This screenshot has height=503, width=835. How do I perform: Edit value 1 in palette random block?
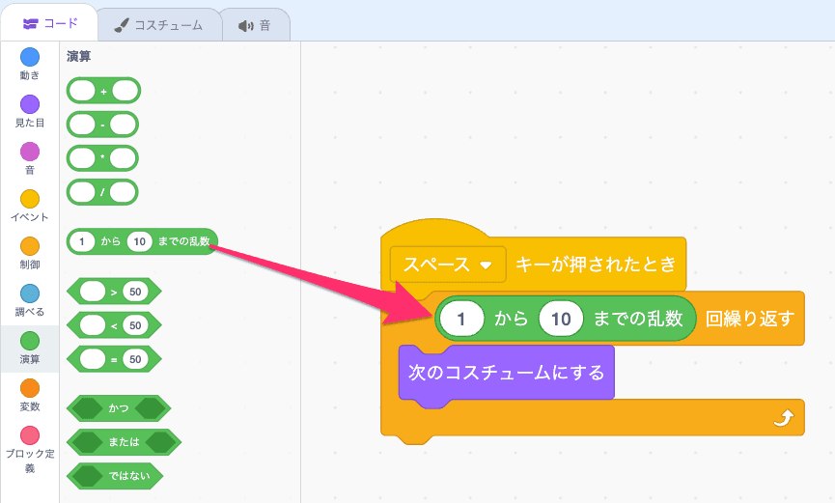(x=81, y=241)
